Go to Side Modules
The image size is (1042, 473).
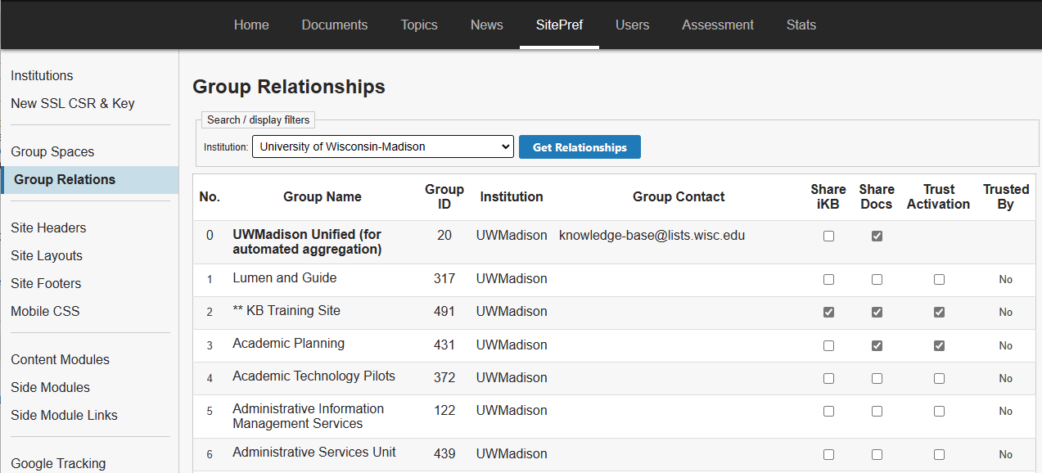coord(50,387)
